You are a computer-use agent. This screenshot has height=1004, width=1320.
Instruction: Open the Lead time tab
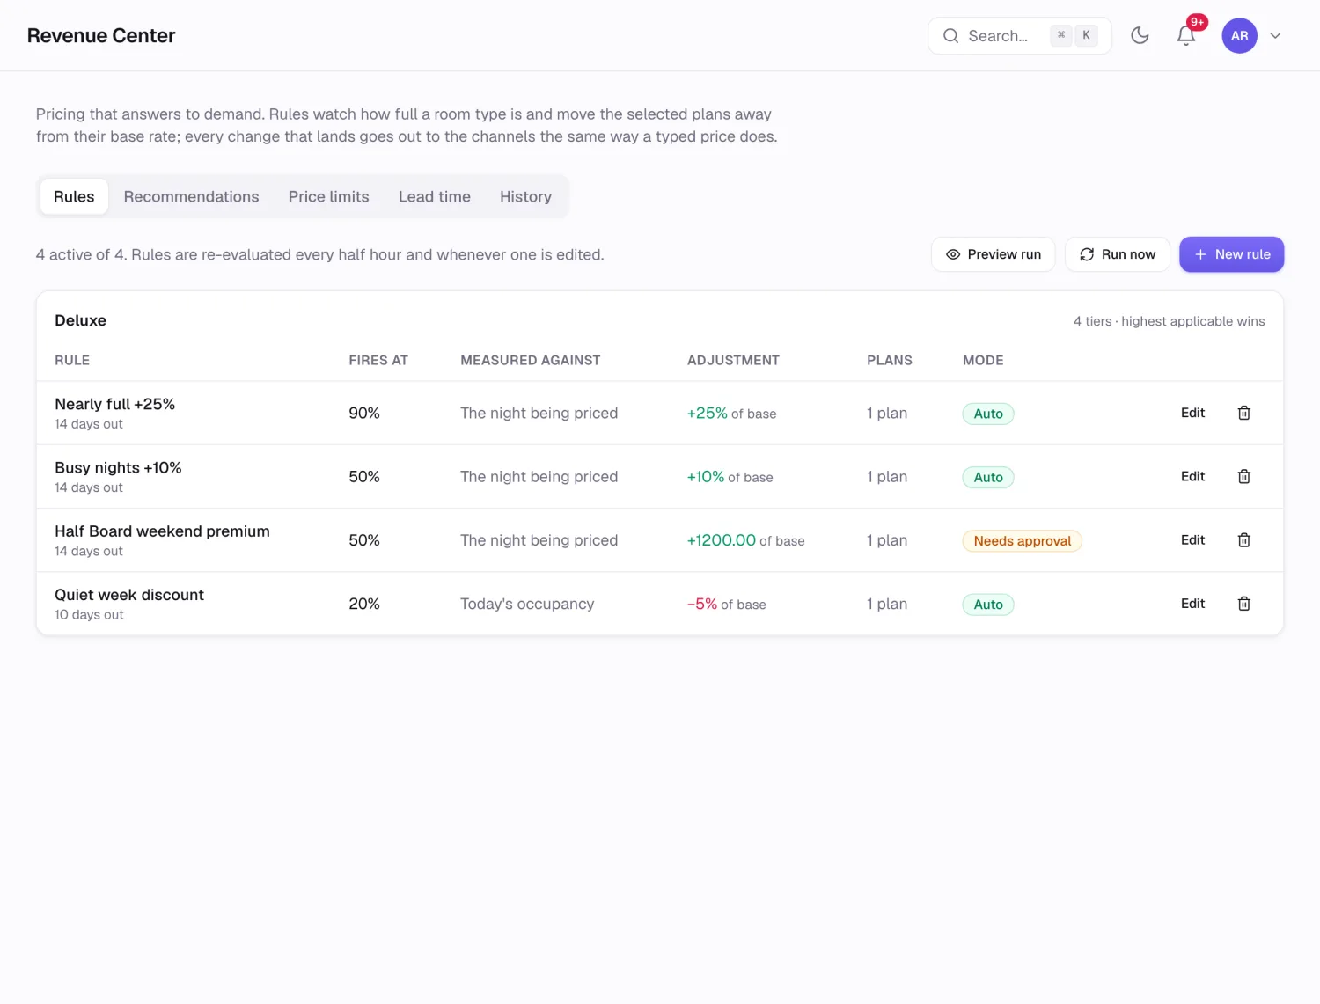[434, 196]
